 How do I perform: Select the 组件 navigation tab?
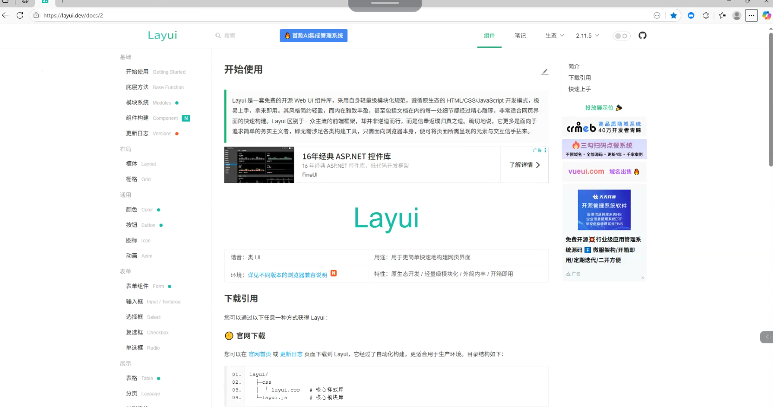tap(489, 36)
